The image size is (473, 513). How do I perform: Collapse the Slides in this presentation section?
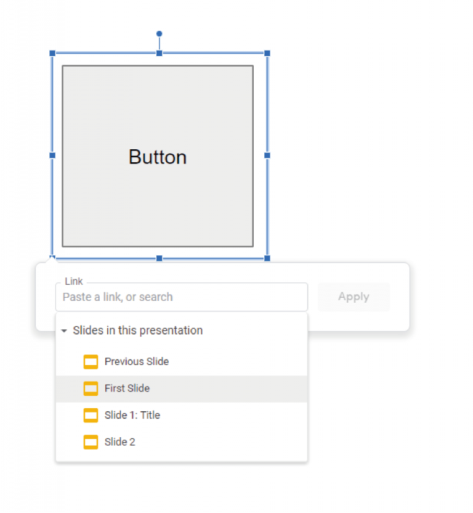point(64,330)
